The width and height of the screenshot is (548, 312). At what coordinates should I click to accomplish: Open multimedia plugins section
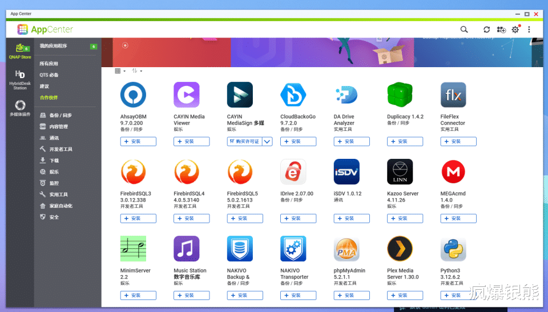click(20, 108)
